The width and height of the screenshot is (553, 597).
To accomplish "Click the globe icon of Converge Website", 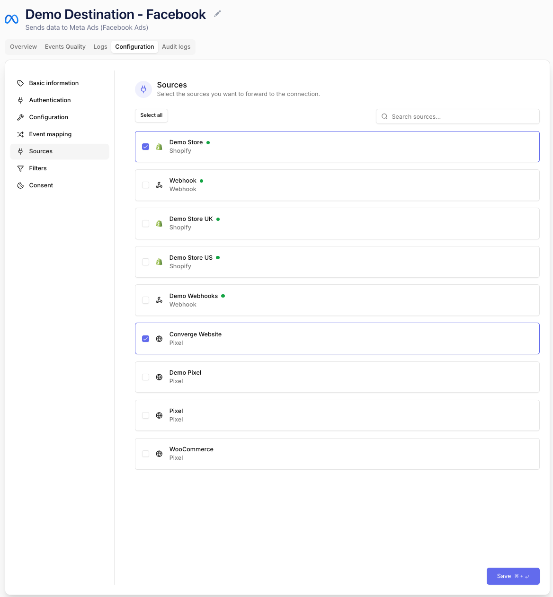I will [x=159, y=339].
